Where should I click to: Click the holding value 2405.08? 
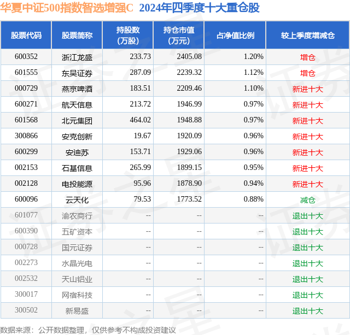tap(189, 57)
